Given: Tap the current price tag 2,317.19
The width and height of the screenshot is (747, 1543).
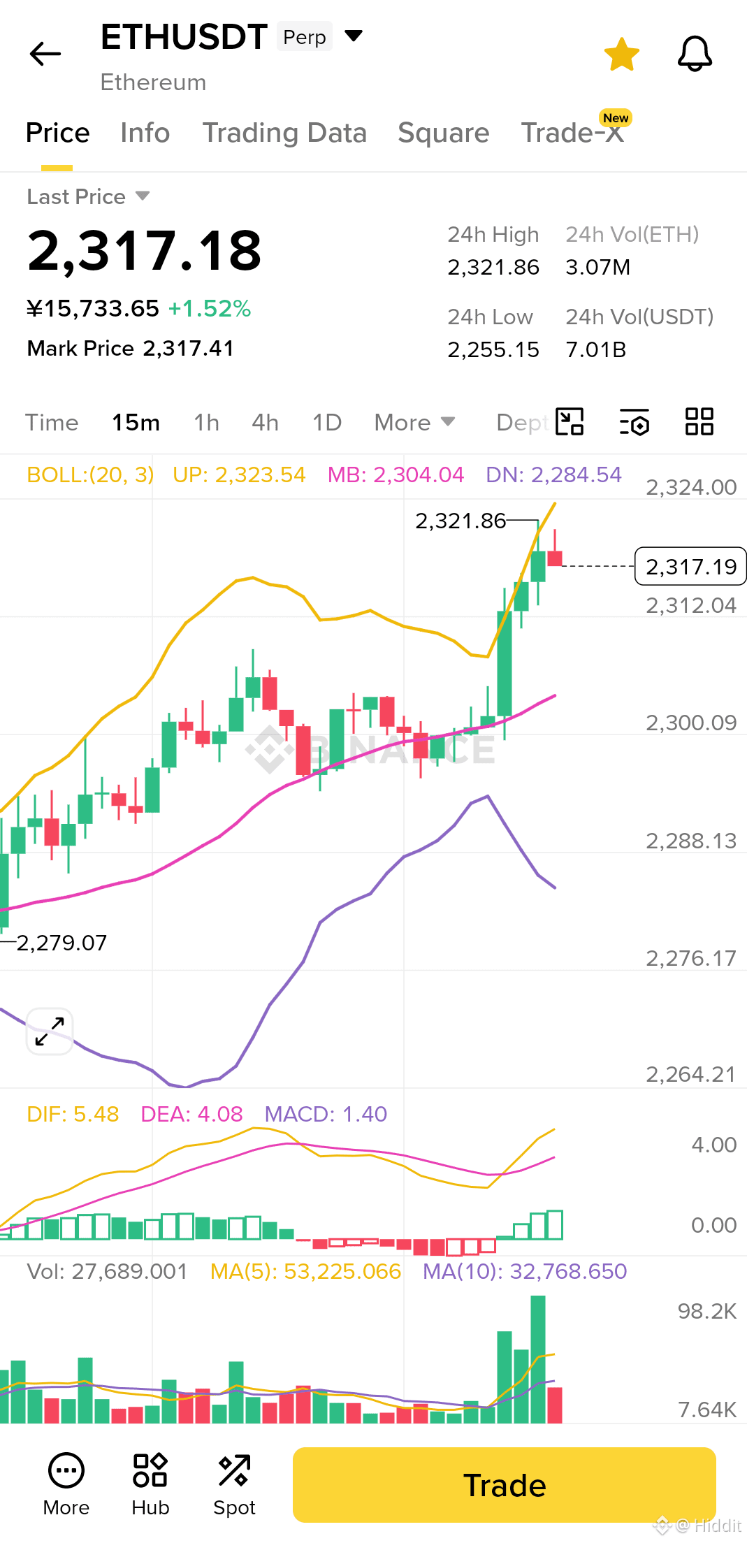Looking at the screenshot, I should 690,566.
